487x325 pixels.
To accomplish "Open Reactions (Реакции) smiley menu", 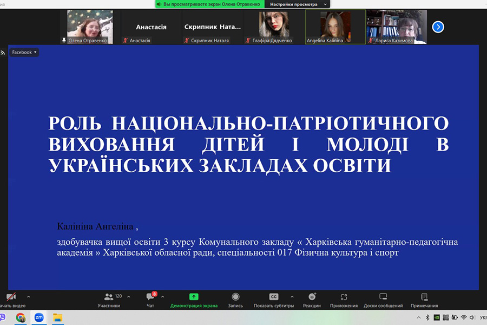I will click(312, 300).
